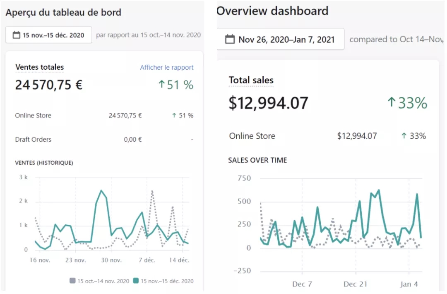447x294 pixels.
Task: Click the Draft Orders row
Action: (x=33, y=139)
